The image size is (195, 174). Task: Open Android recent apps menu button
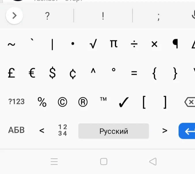(x=54, y=162)
